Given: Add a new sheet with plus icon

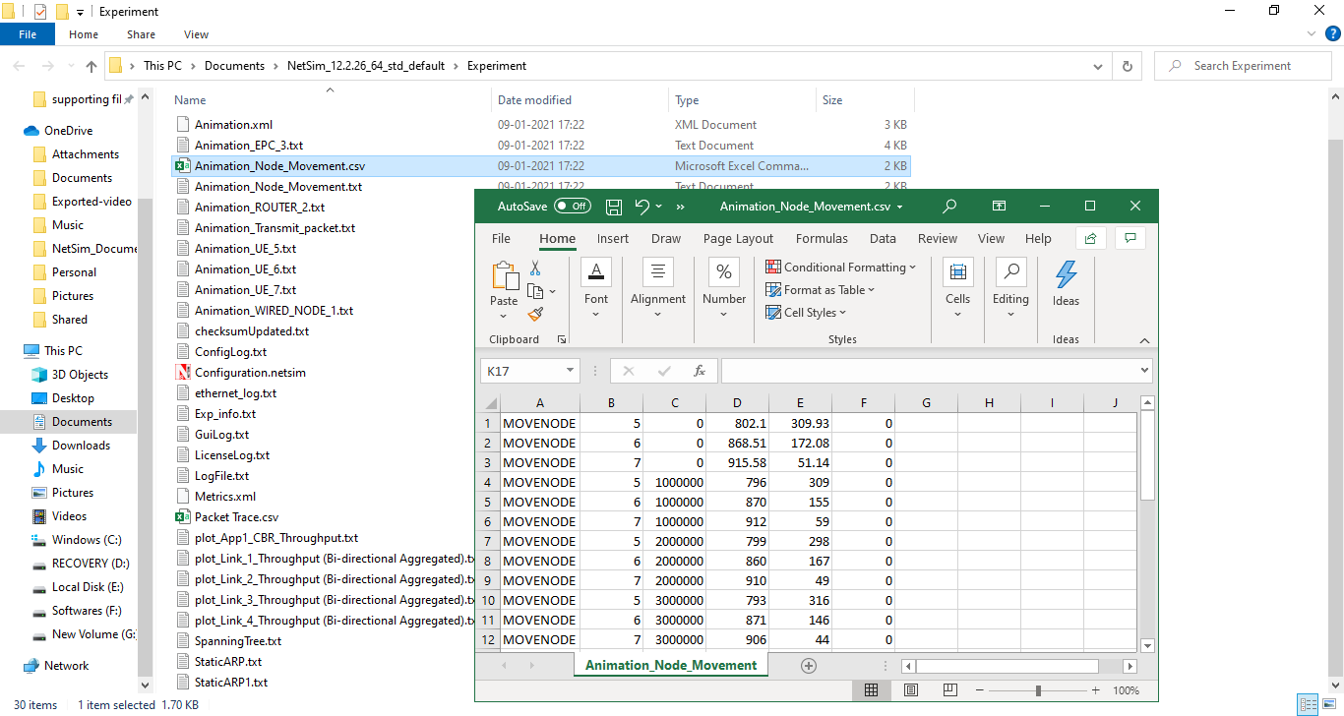Looking at the screenshot, I should pos(809,666).
